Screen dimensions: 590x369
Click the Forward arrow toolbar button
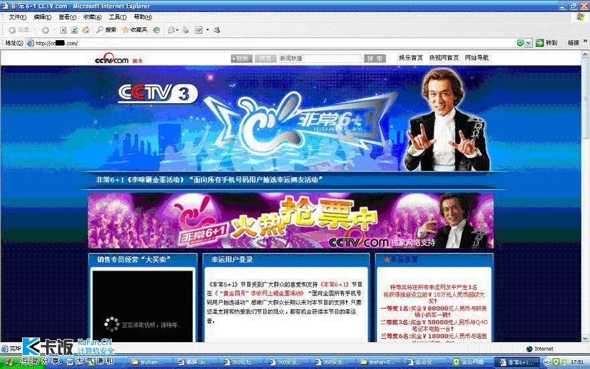(x=45, y=29)
